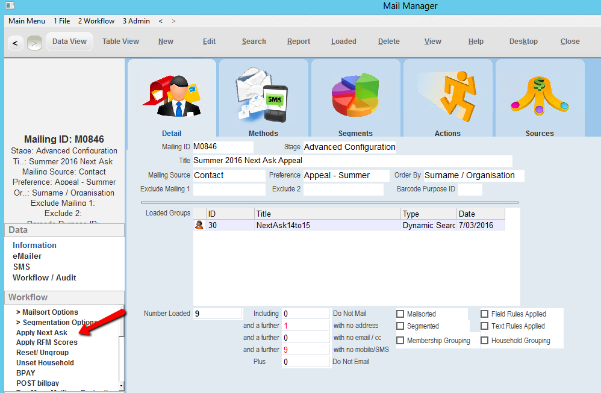Click the Close toolbar button
Viewport: 601px width, 393px height.
pyautogui.click(x=570, y=42)
